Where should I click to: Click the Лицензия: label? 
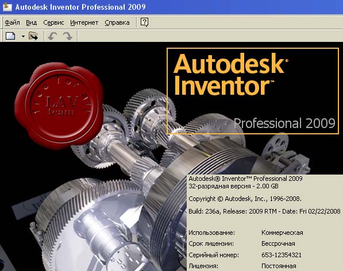coord(203,266)
